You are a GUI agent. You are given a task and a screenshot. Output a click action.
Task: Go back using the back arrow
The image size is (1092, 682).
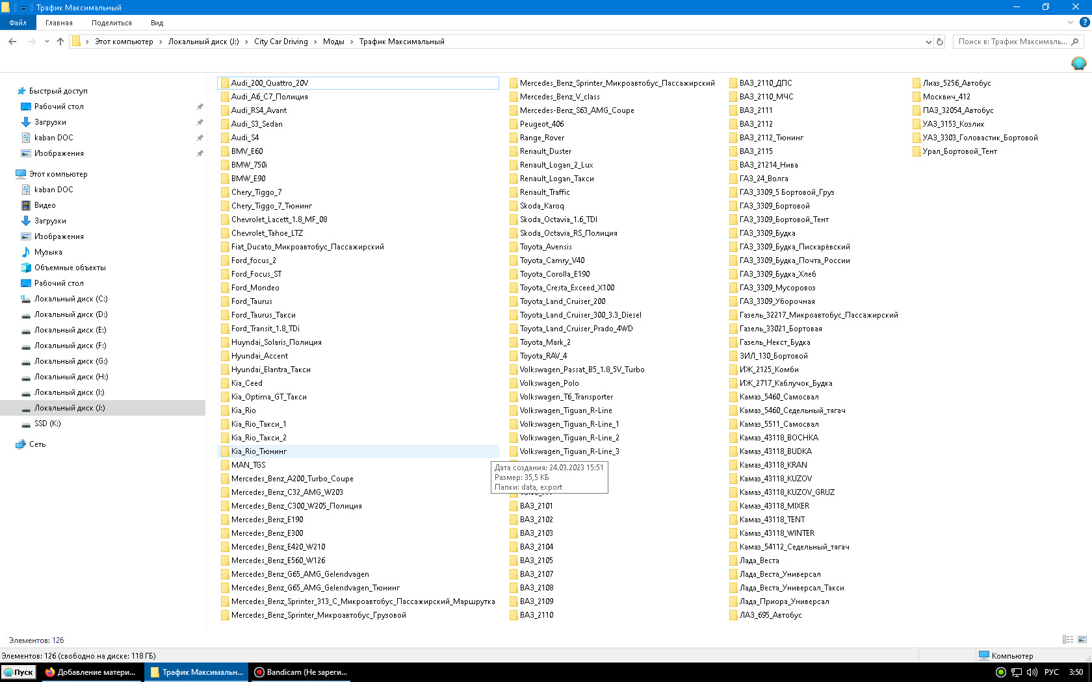coord(12,42)
